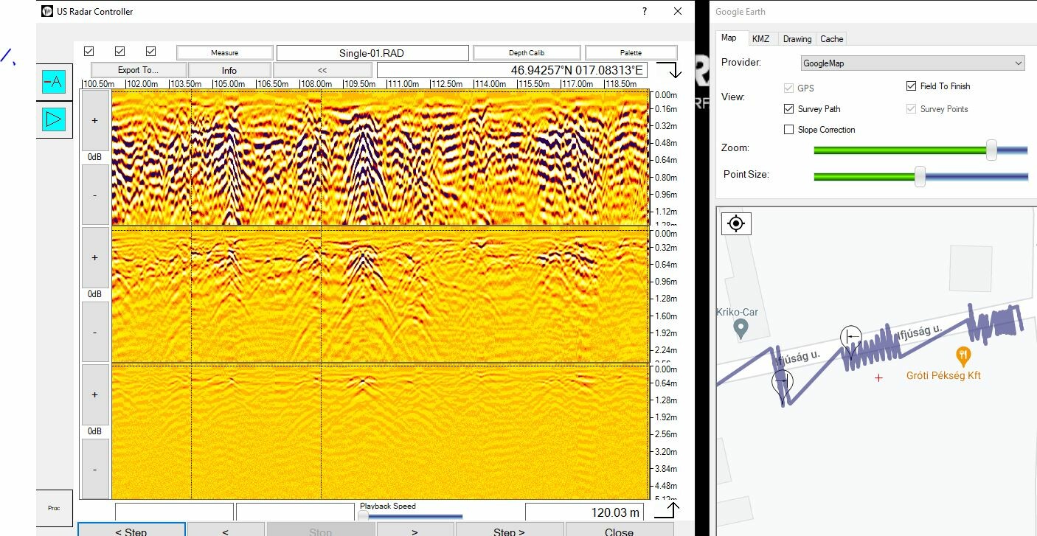1037x536 pixels.
Task: Open the Drawing tab
Action: click(x=797, y=38)
